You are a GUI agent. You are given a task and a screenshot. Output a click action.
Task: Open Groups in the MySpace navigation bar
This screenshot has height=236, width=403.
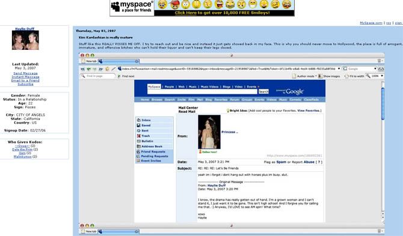click(x=247, y=100)
